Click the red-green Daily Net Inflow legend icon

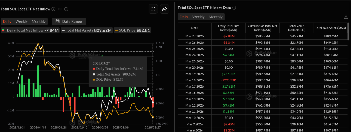[3, 30]
